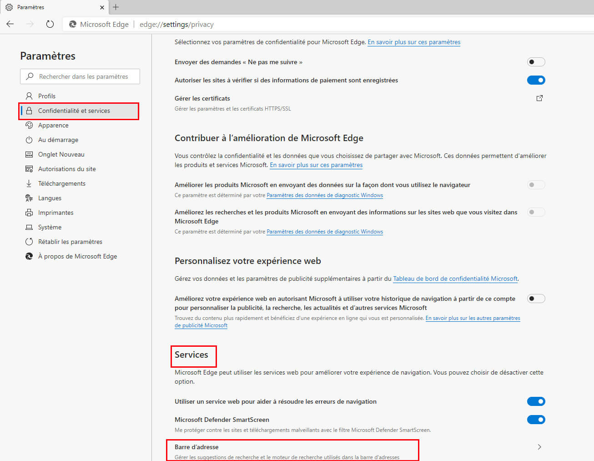Screen dimensions: 594x461
Task: Open Imprimantes settings page
Action: tap(80, 213)
